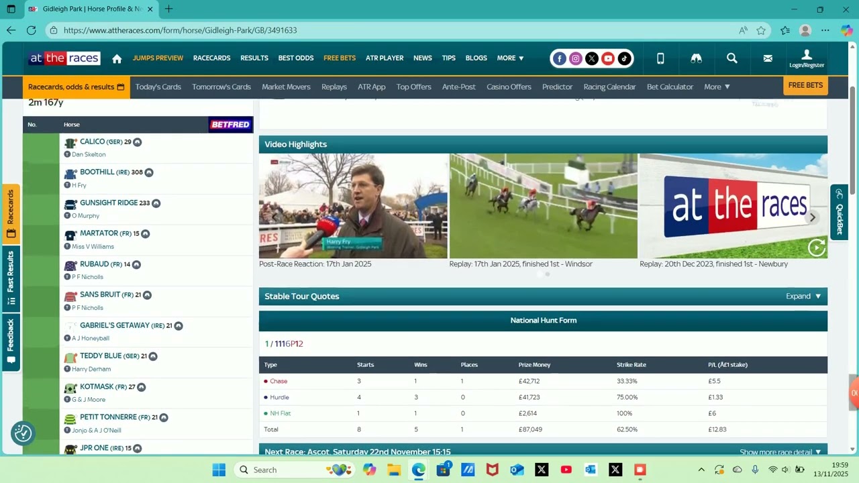859x483 pixels.
Task: Play Windsor replay video thumbnail
Action: (544, 206)
